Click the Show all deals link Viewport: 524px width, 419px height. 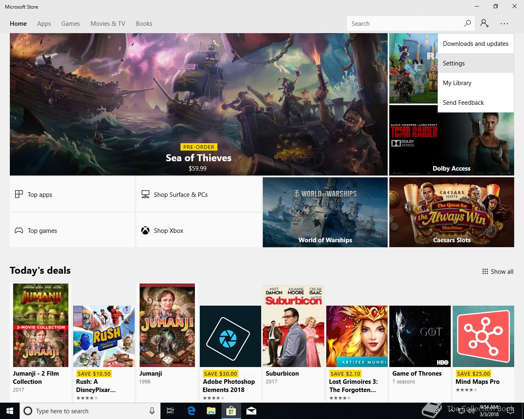tap(498, 271)
